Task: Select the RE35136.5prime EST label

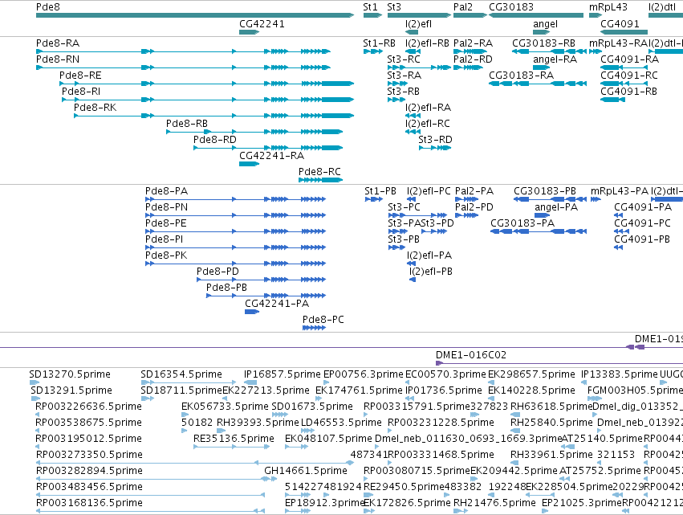Action: tap(234, 439)
